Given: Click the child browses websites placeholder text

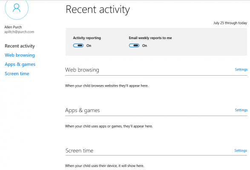Looking at the screenshot, I should pyautogui.click(x=106, y=86).
